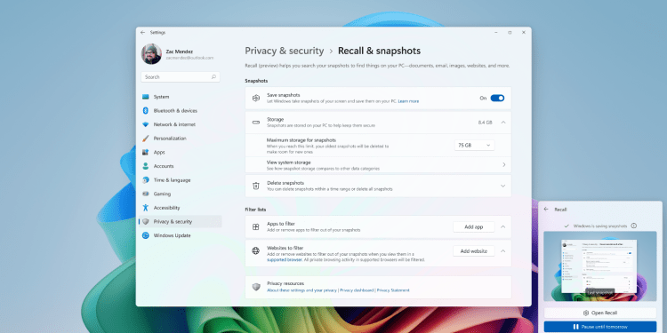Click the back arrow in Recall flyout
Screen dimensions: 667x333
point(546,210)
